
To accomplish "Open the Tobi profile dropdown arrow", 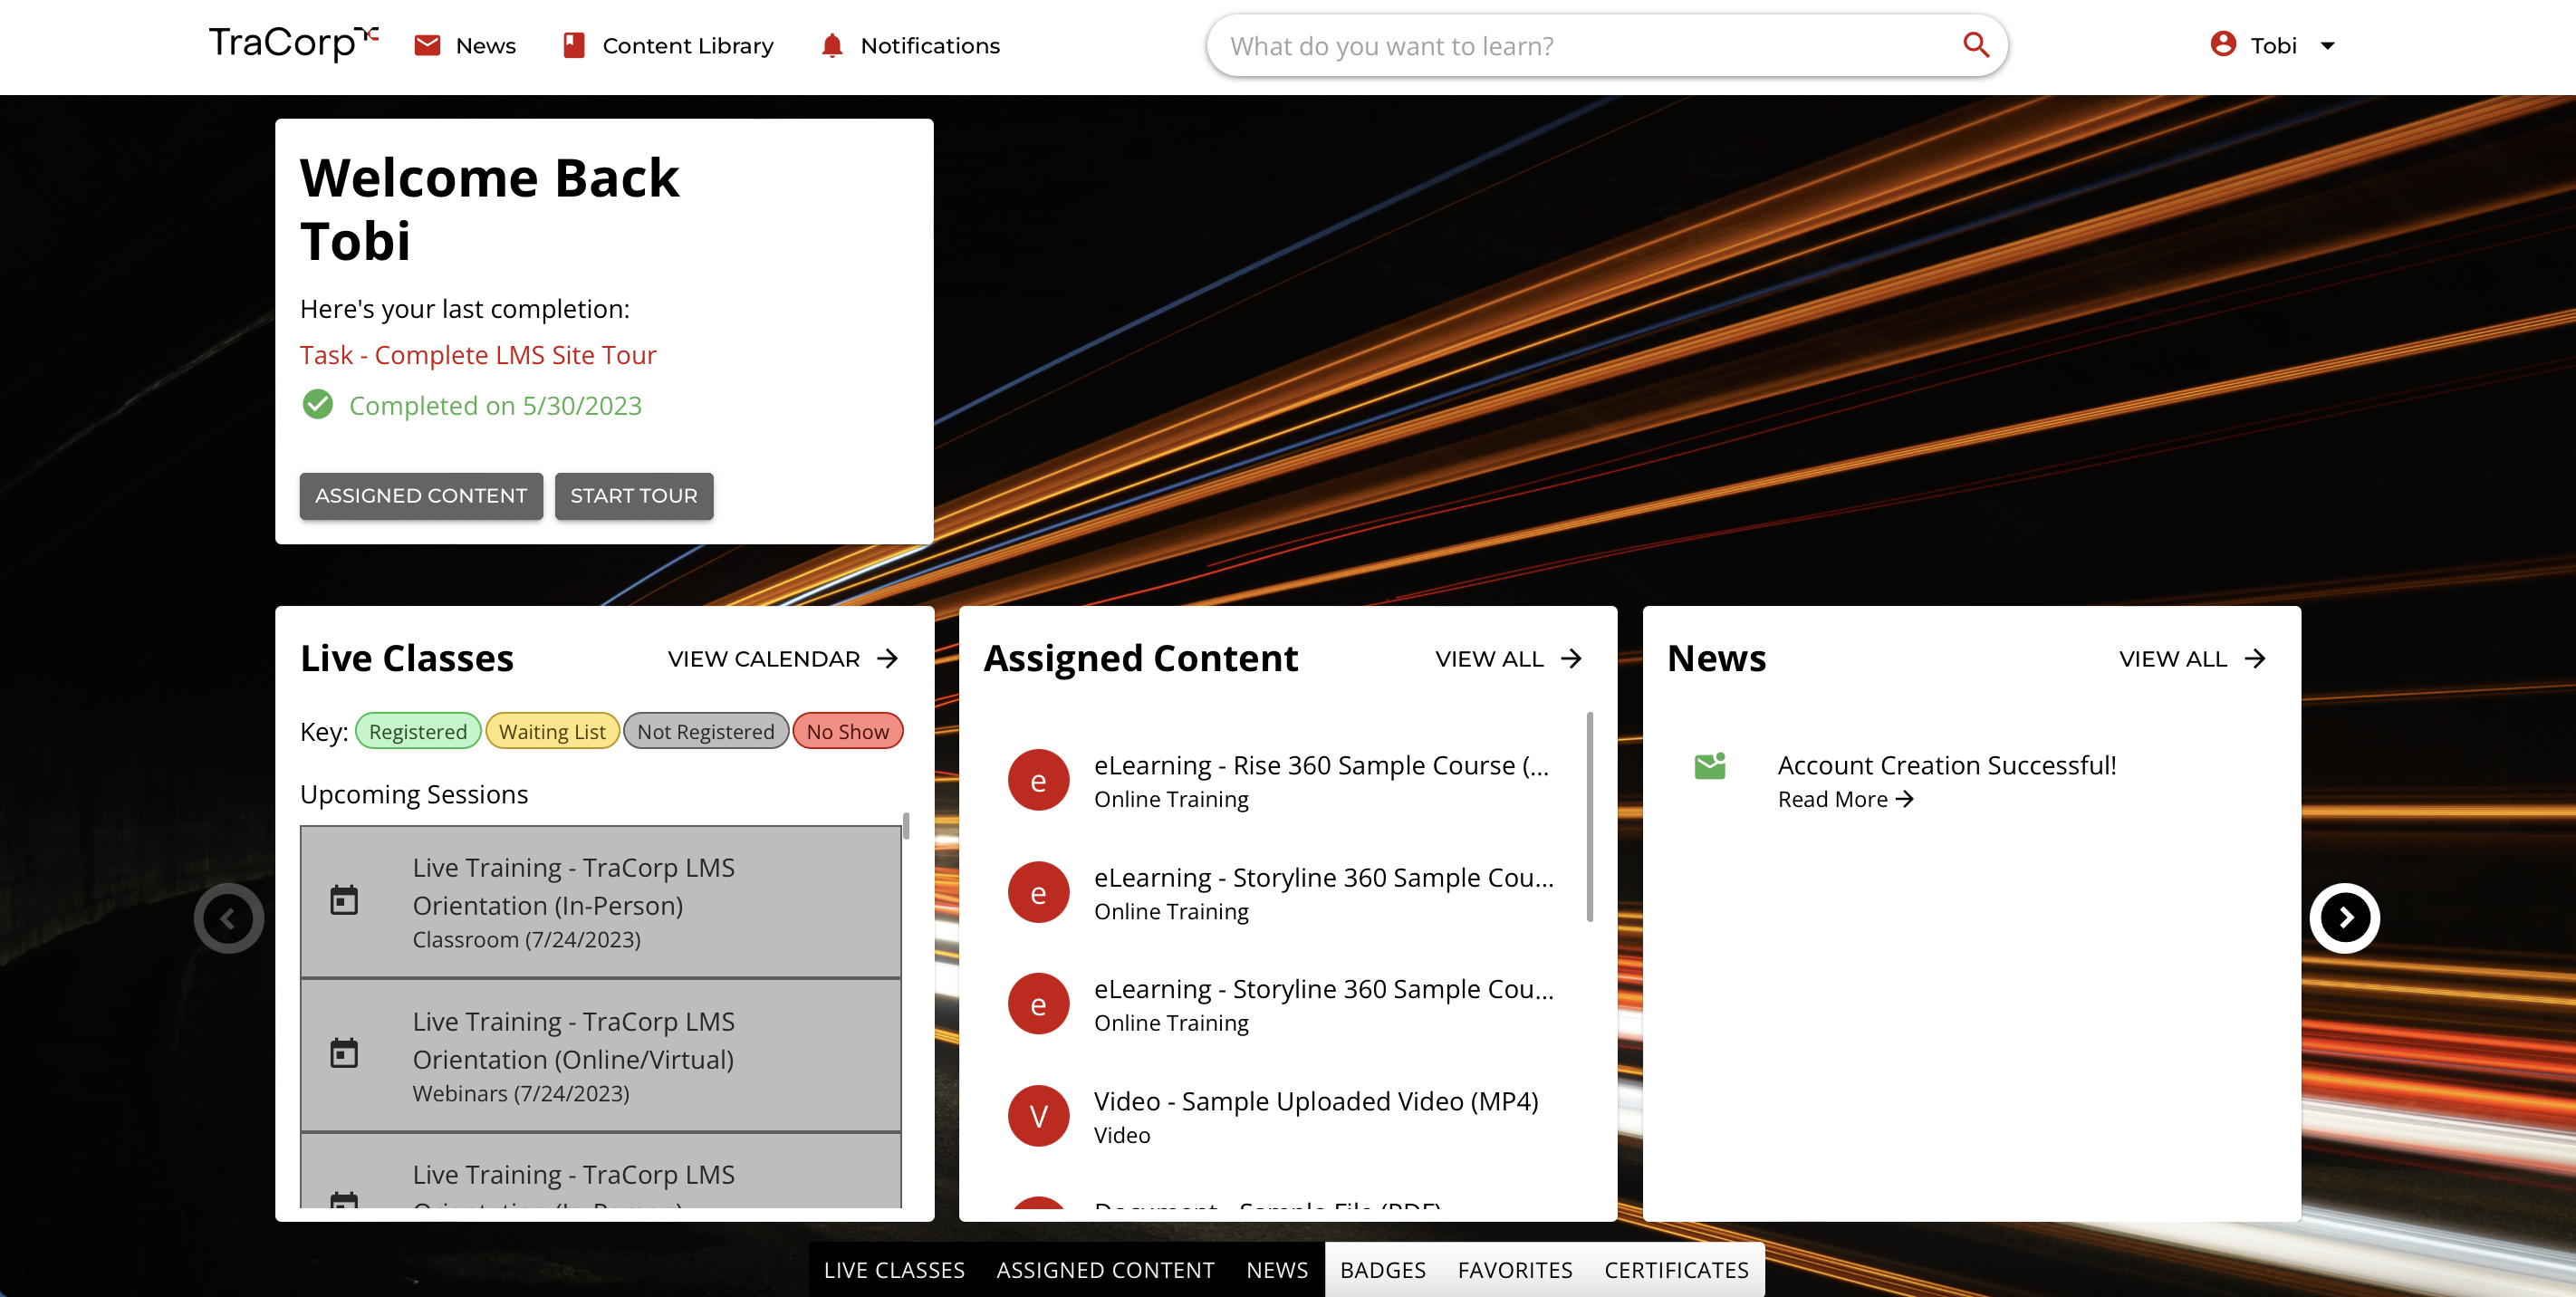I will (2329, 45).
